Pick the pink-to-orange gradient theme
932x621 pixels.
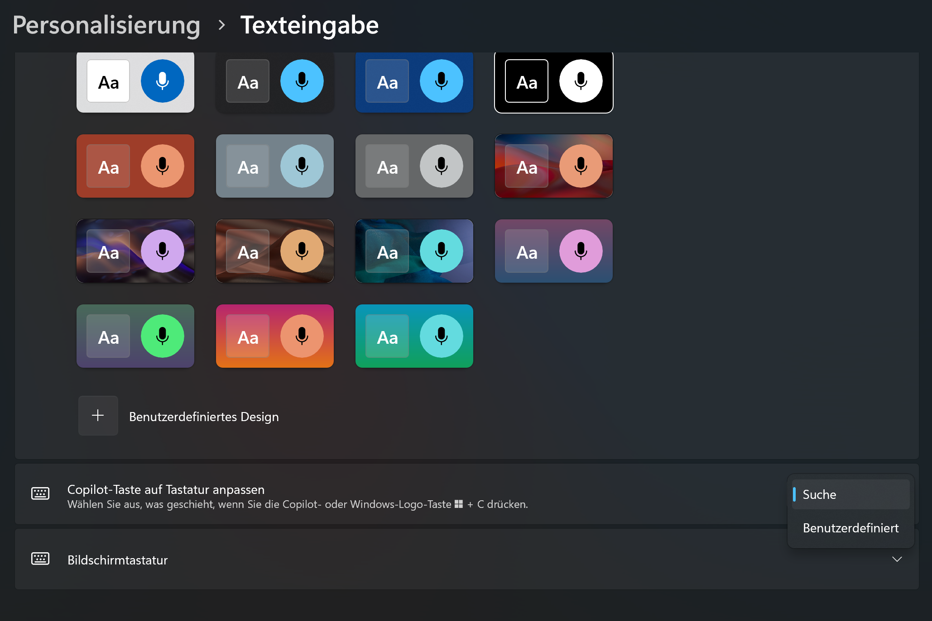coord(274,336)
